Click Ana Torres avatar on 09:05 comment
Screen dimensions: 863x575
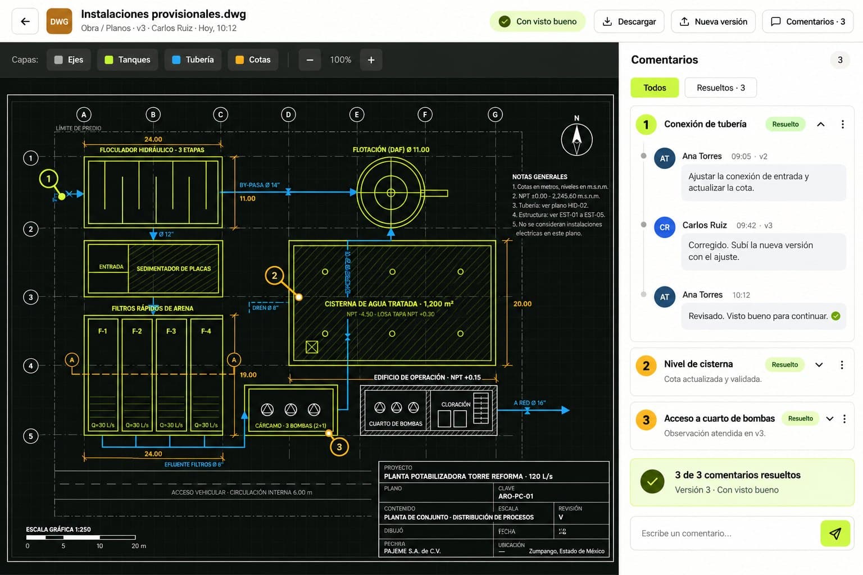click(665, 158)
